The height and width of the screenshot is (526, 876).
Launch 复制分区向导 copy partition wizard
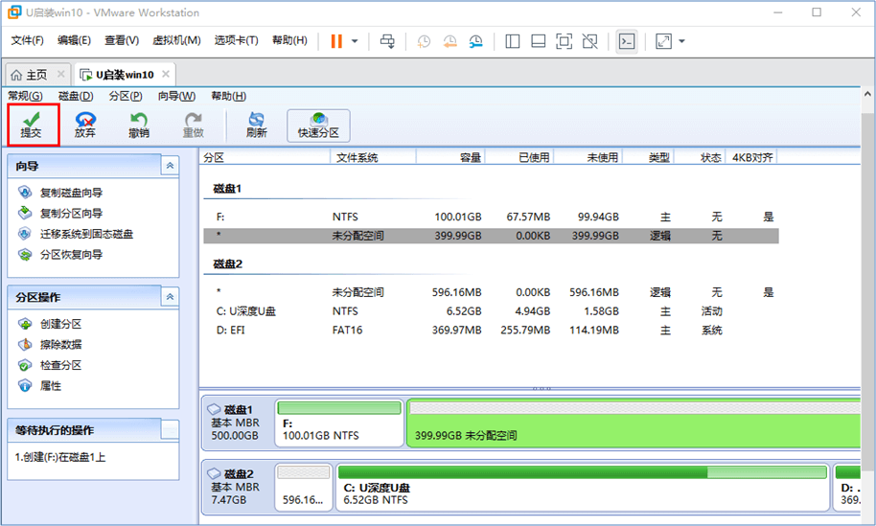pos(60,214)
